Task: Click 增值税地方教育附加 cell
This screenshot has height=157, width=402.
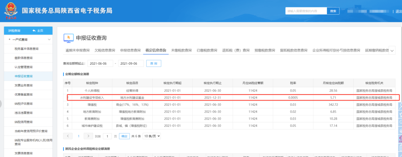Action: click(132, 112)
